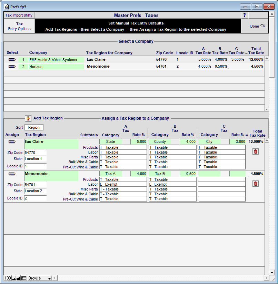Screen dimensions: 278x284
Task: Edit the 4.000 County rate field
Action: tap(188, 141)
